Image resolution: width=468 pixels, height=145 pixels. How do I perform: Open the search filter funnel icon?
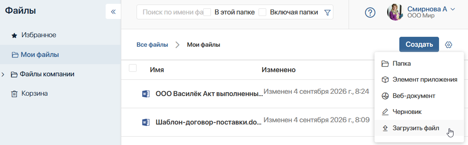coord(327,13)
